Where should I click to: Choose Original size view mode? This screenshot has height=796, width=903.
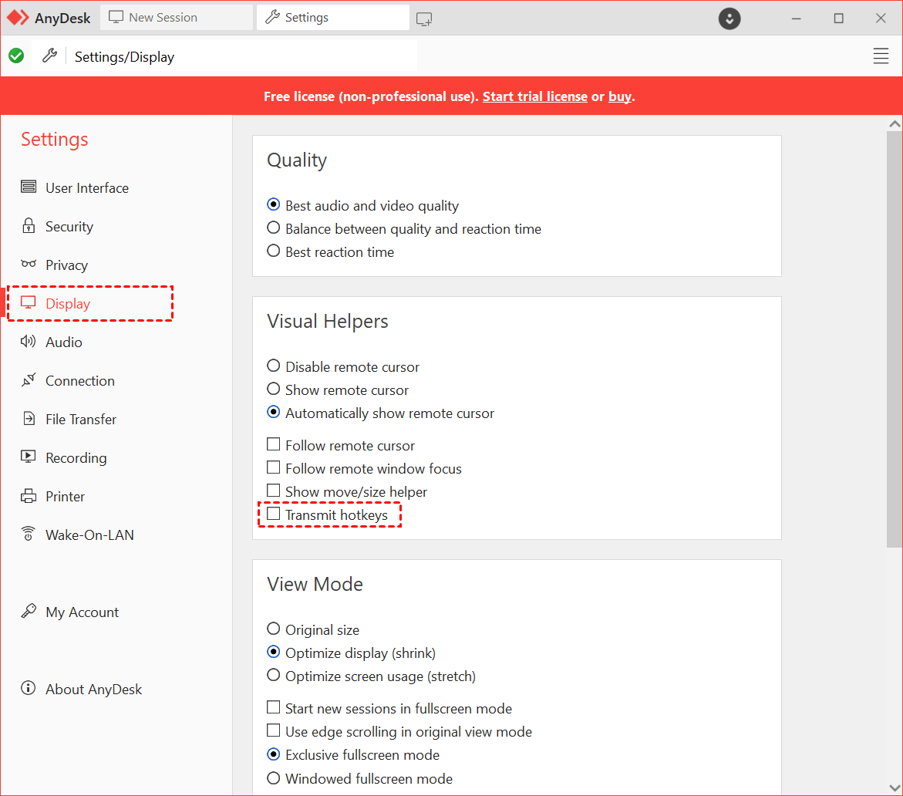[x=274, y=629]
